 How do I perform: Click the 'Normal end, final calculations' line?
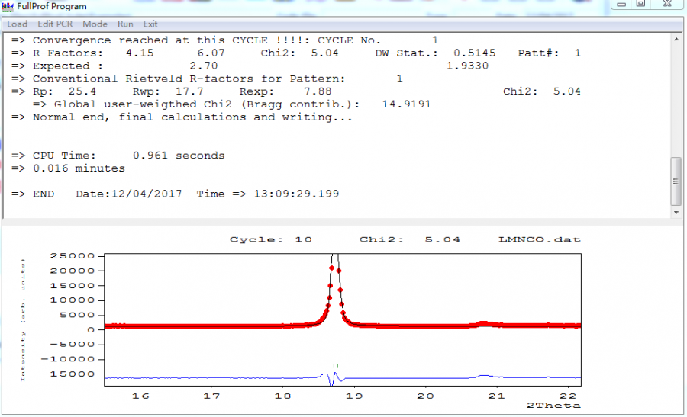[x=182, y=117]
